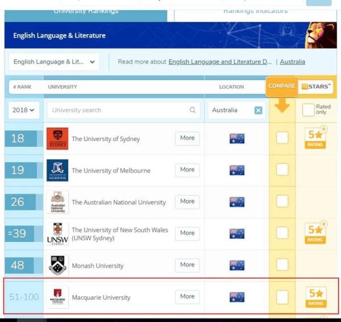Click the QS Stars header logo
The width and height of the screenshot is (341, 322).
pos(316,86)
